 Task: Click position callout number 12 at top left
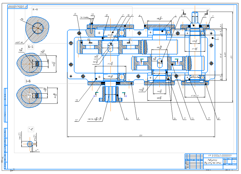coord(75,14)
